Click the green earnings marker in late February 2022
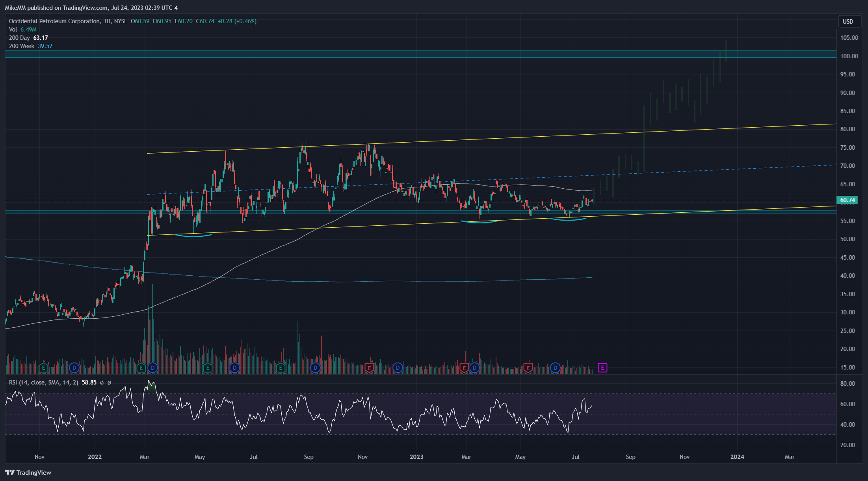Viewport: 868px width, 481px height. 141,368
